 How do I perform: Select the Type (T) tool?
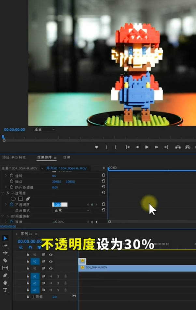pos(5,290)
